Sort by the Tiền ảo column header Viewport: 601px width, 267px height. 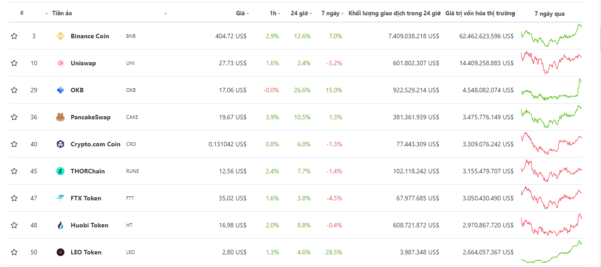coord(62,13)
